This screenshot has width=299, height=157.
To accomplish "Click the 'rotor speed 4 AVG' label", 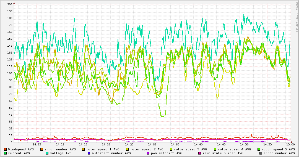I will 235,150.
